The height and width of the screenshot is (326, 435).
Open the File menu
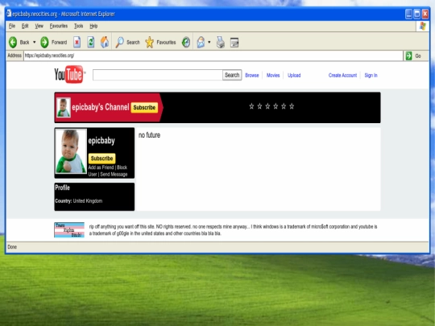coord(12,26)
